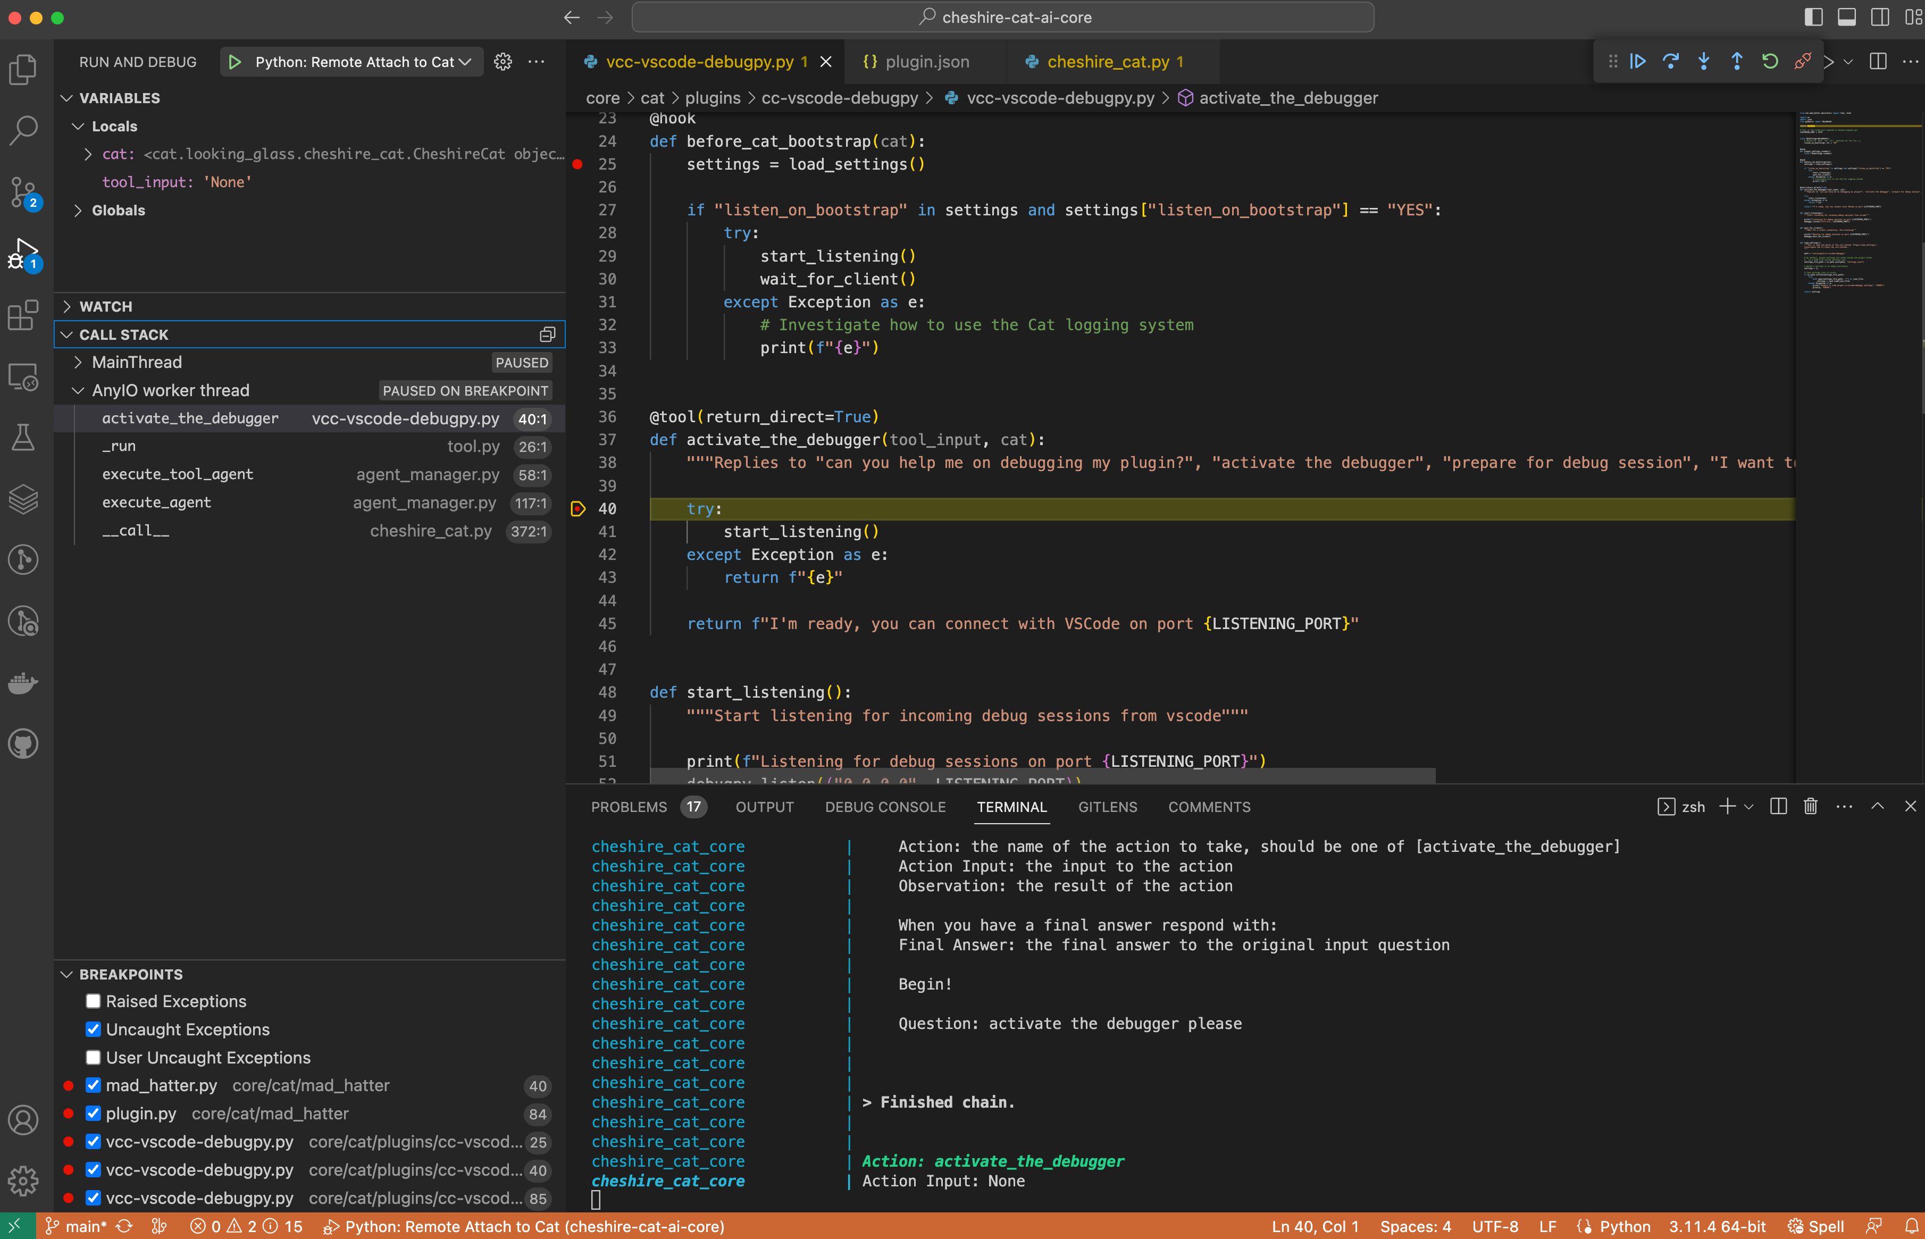Open the Extensions sidebar icon
Viewport: 1925px width, 1239px height.
tap(23, 315)
